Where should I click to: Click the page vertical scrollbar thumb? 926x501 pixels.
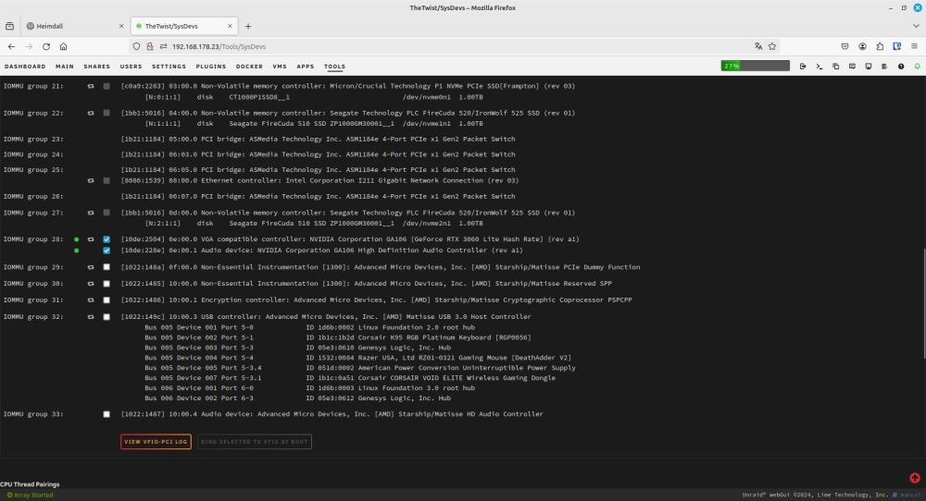924,303
